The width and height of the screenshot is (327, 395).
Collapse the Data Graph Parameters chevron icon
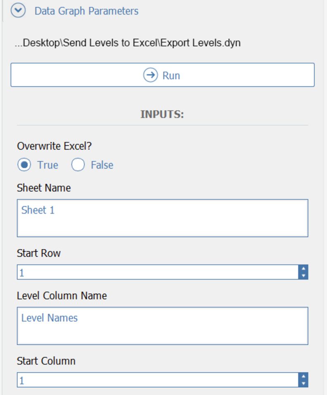18,11
